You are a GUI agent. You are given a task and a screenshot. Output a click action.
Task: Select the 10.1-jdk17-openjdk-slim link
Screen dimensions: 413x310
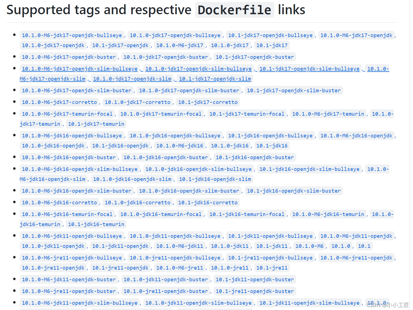[215, 79]
